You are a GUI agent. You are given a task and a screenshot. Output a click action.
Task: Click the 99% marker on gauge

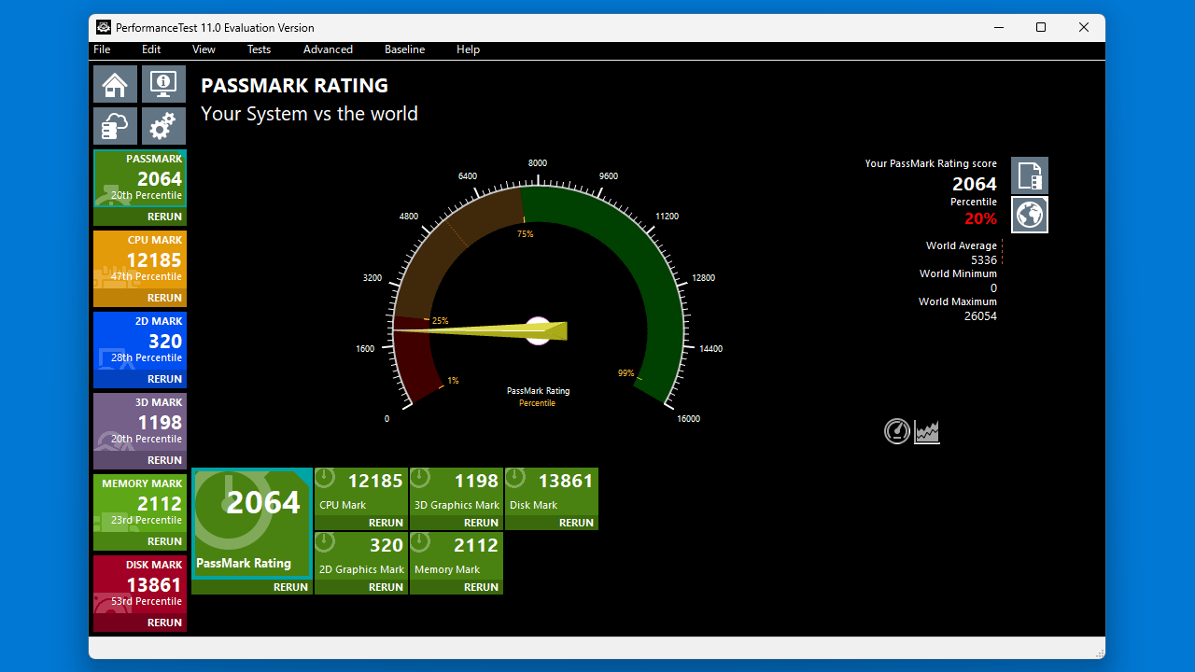pyautogui.click(x=626, y=373)
